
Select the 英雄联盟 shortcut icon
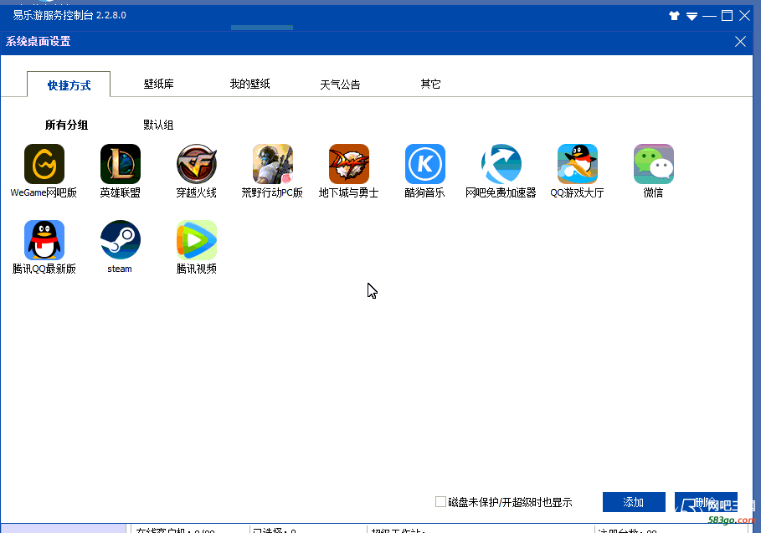click(x=121, y=164)
